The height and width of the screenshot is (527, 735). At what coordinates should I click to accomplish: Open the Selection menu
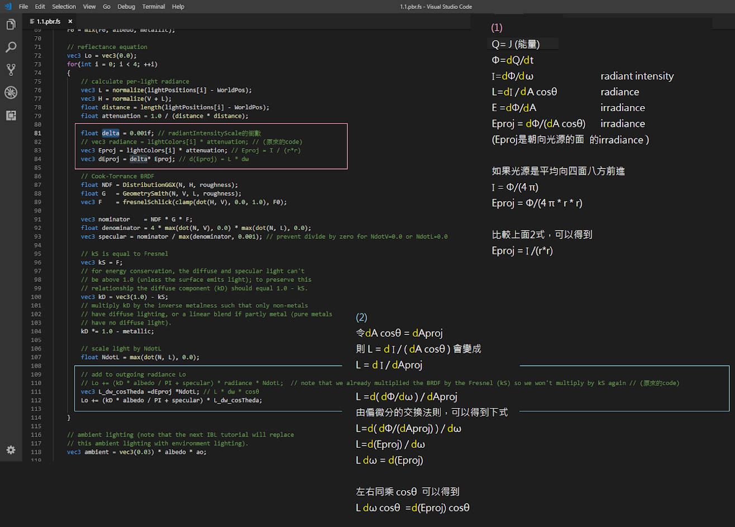point(64,7)
